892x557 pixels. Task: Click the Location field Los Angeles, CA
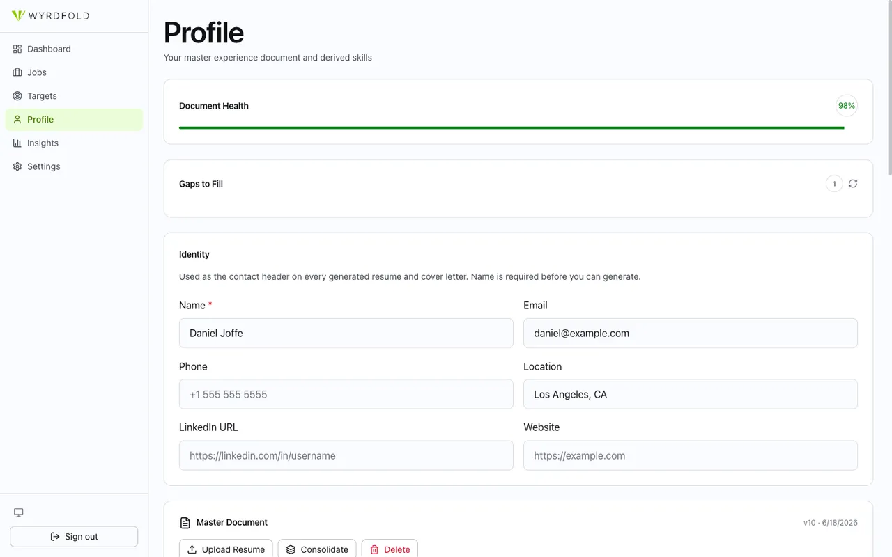click(x=691, y=394)
